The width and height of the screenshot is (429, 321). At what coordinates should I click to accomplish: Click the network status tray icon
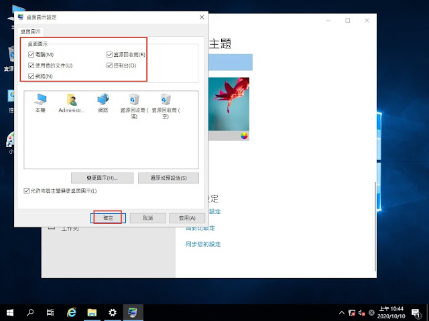[352, 312]
